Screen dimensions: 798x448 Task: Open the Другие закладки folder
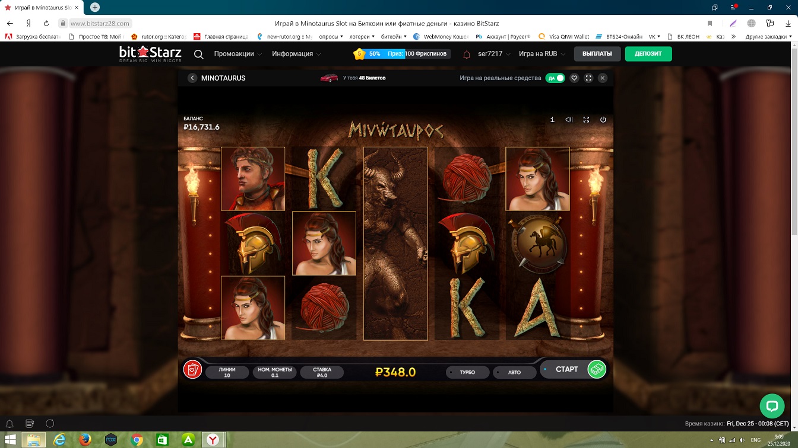coord(768,37)
